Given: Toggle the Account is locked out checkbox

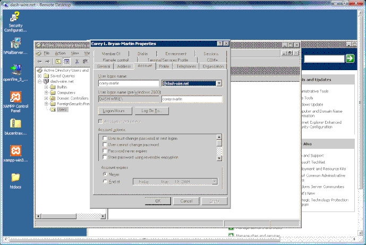Looking at the screenshot, I should (x=100, y=122).
